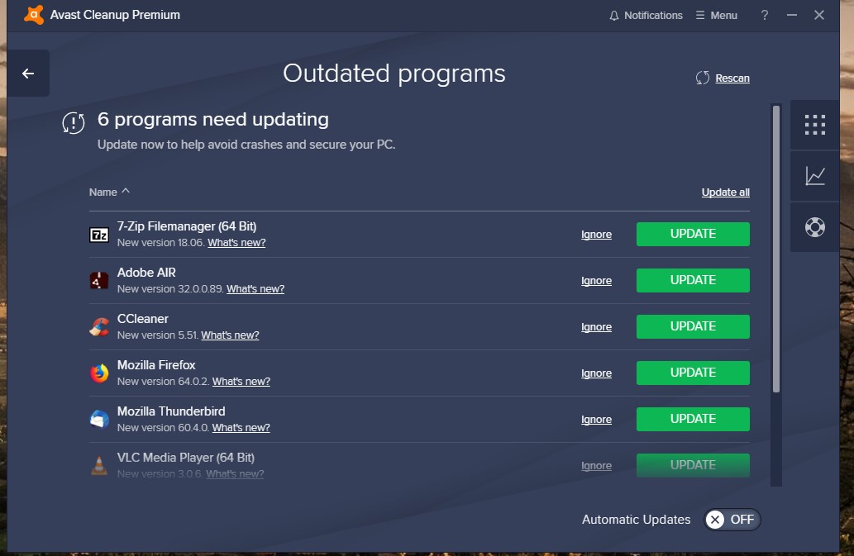Update VLC Media Player
The width and height of the screenshot is (854, 556).
(x=693, y=465)
